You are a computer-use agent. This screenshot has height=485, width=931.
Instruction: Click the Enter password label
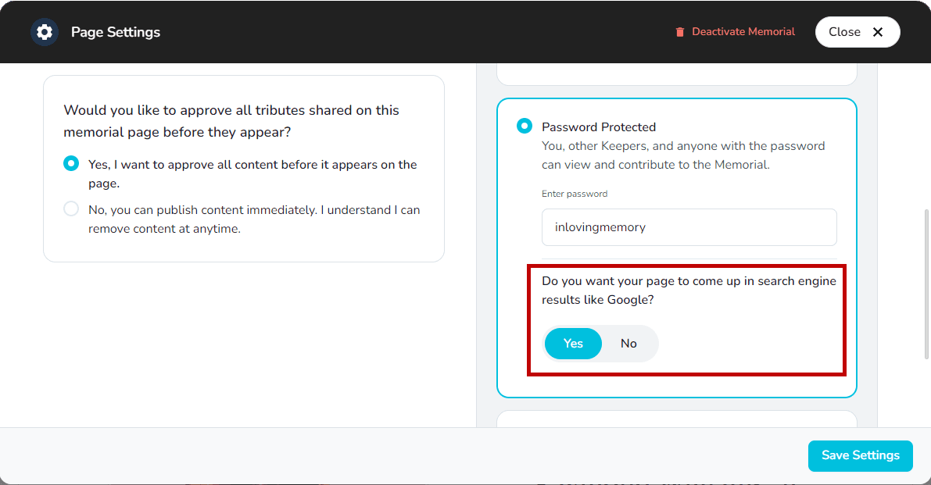tap(575, 193)
